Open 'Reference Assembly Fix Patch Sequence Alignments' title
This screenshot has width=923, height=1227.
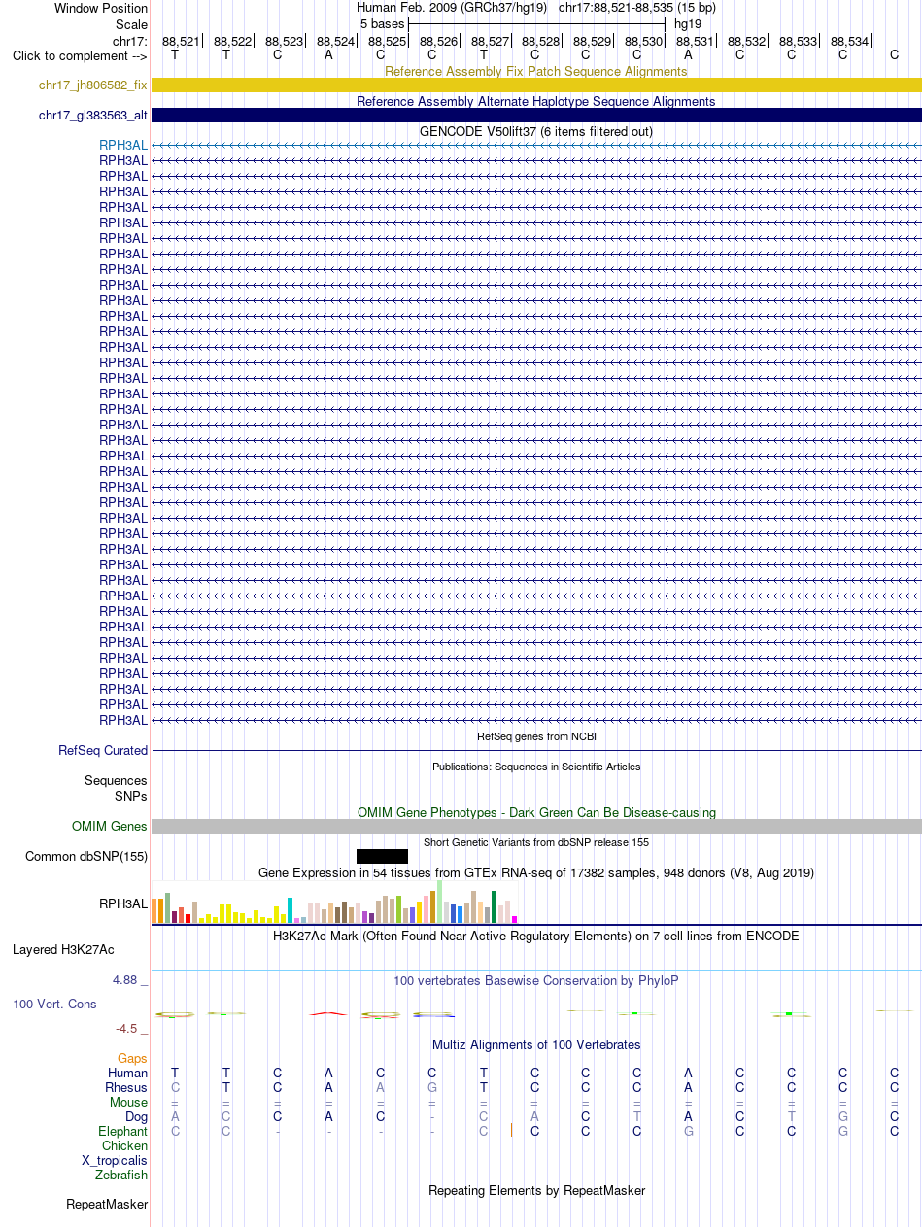point(536,71)
